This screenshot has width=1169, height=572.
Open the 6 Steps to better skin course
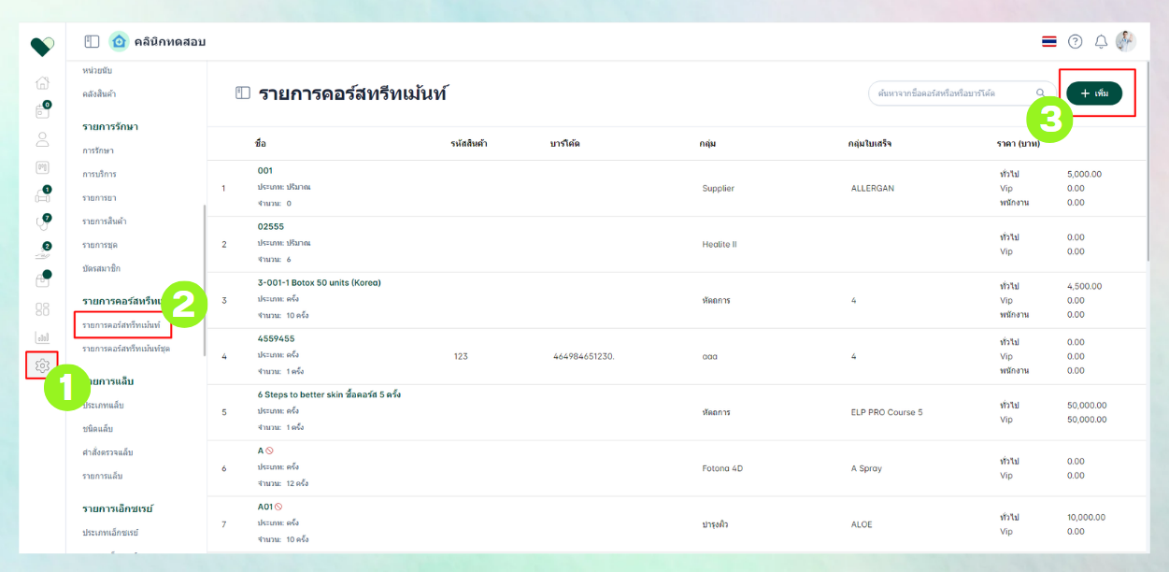pos(329,394)
